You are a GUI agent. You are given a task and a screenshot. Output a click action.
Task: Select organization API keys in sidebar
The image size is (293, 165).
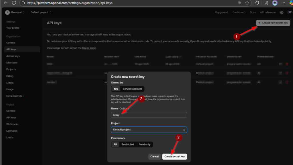22,49
